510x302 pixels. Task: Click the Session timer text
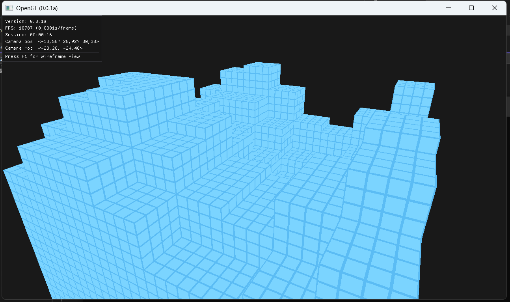point(28,35)
